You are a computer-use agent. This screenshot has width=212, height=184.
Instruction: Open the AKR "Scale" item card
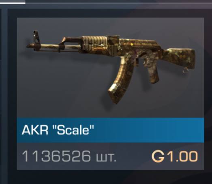[110, 94]
